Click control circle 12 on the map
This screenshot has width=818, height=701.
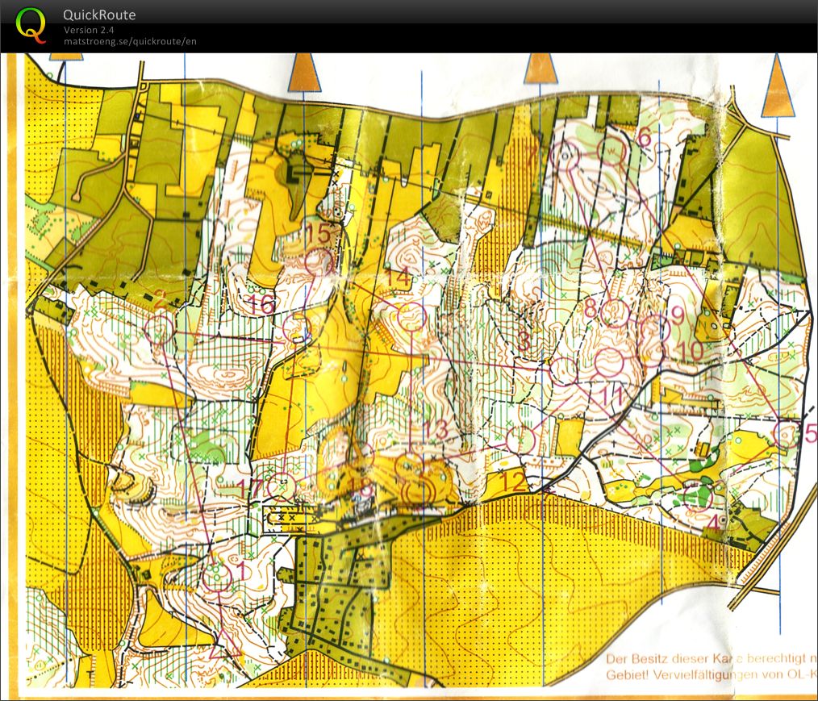click(x=521, y=439)
